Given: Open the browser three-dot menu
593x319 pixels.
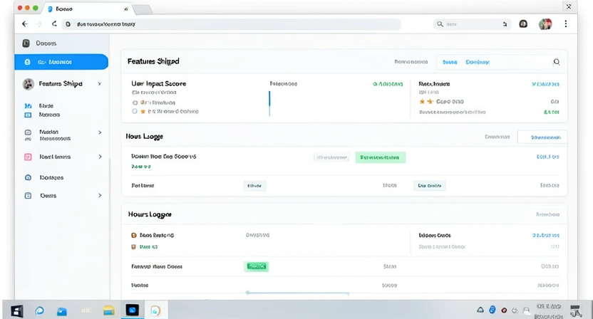Looking at the screenshot, I should pos(566,24).
